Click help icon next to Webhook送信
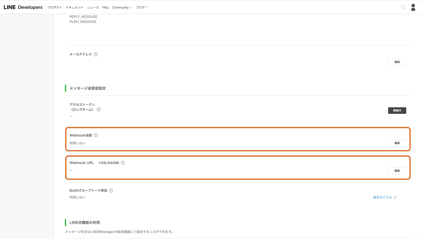422x239 pixels. pos(96,135)
